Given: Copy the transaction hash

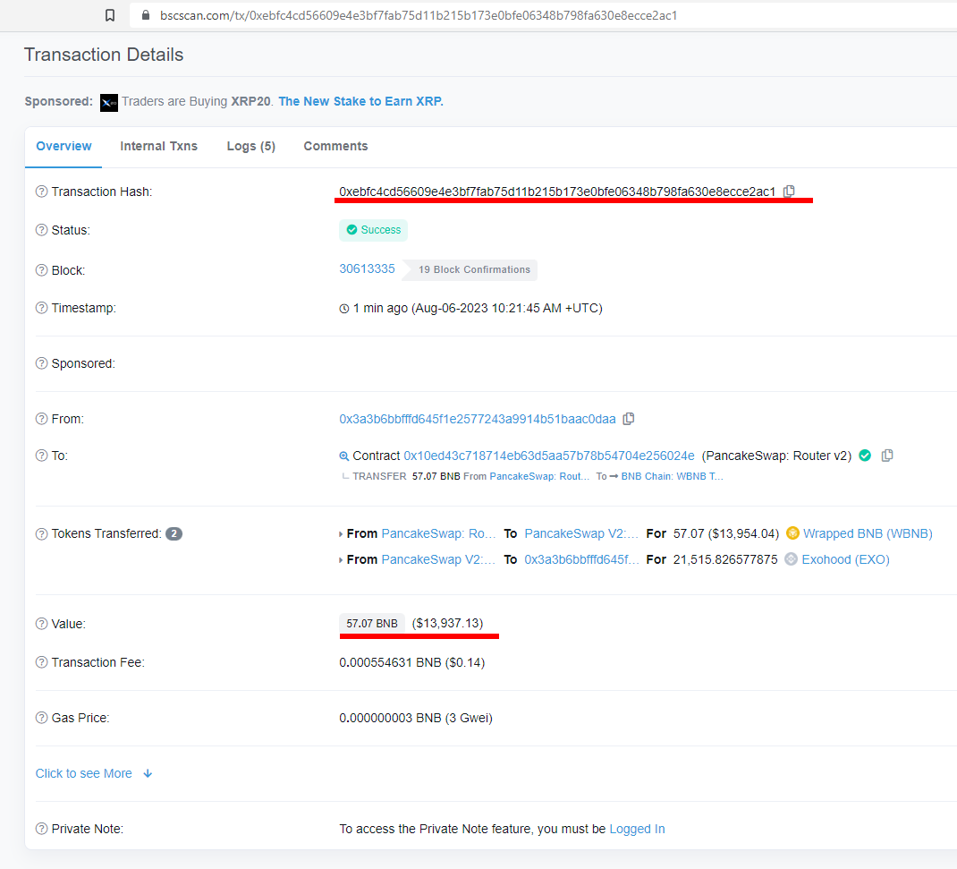Looking at the screenshot, I should (789, 191).
